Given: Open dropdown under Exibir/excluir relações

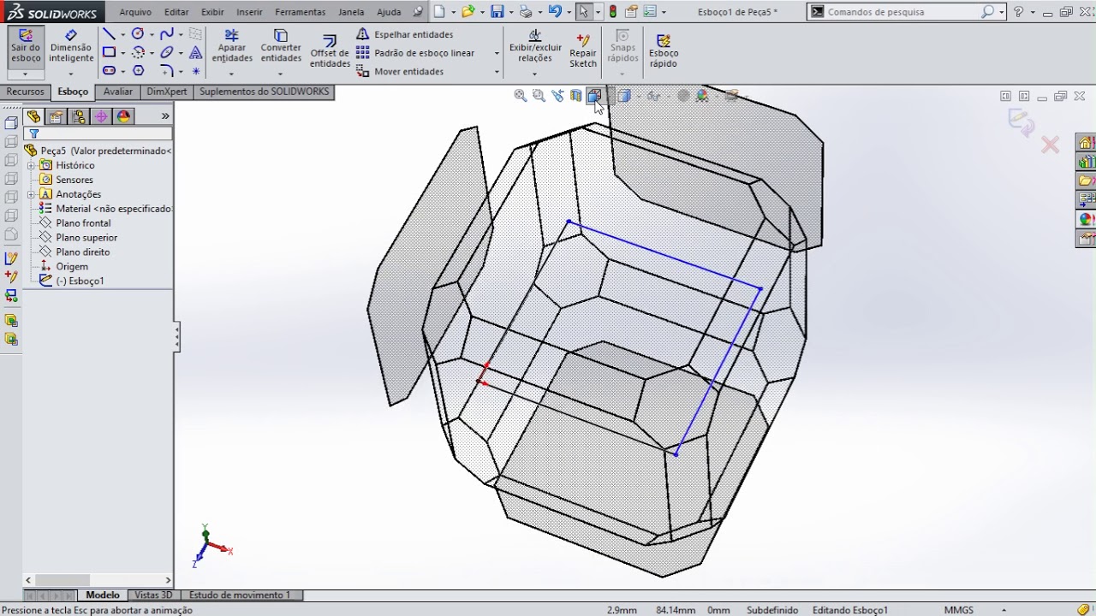Looking at the screenshot, I should click(x=535, y=74).
